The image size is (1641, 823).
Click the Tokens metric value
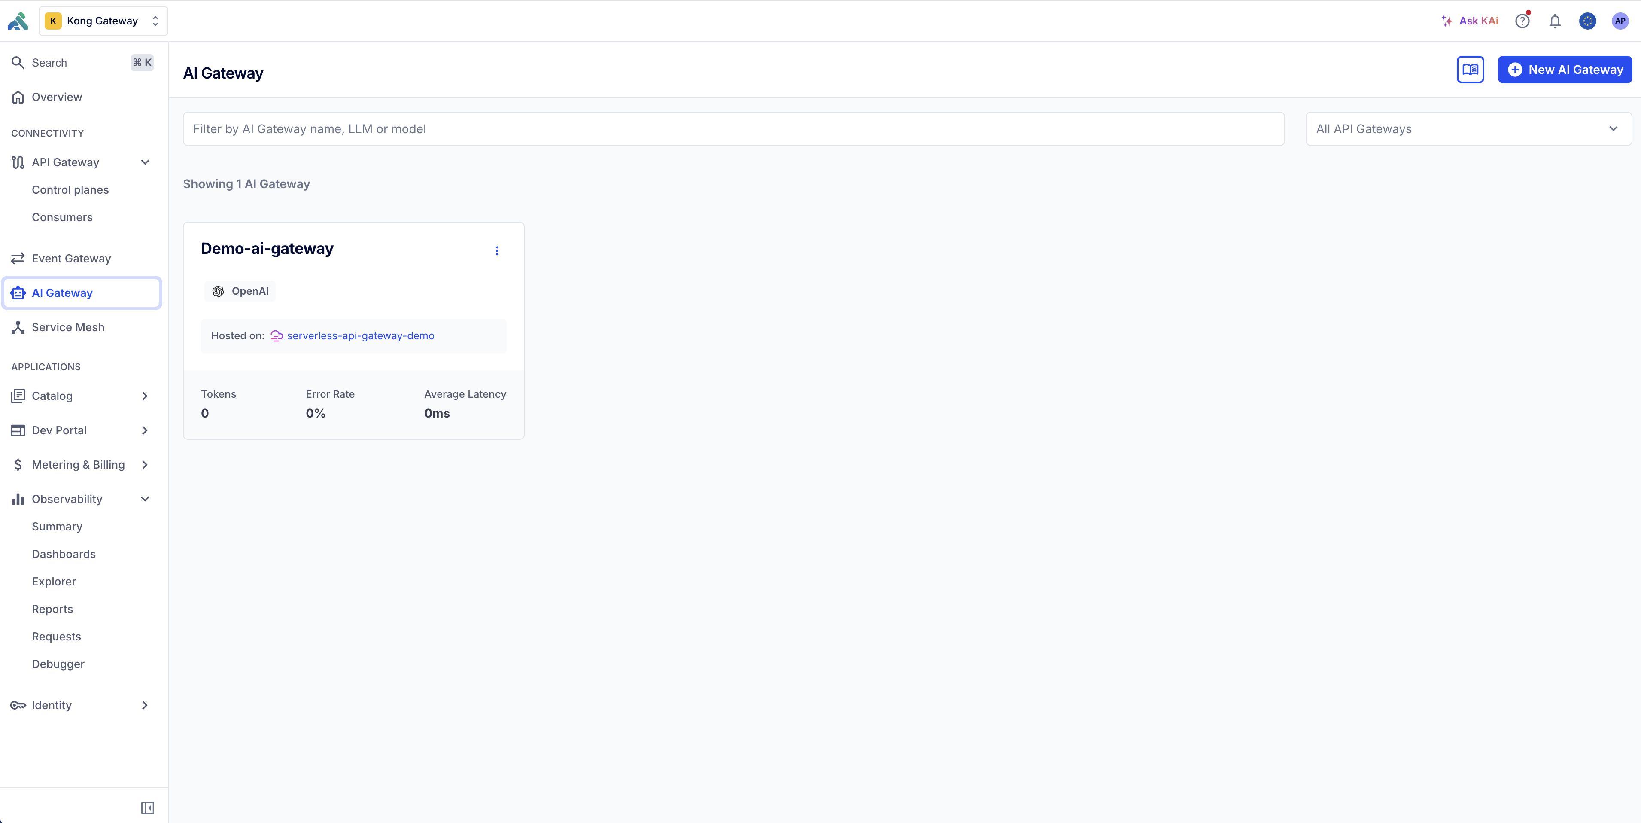[205, 413]
